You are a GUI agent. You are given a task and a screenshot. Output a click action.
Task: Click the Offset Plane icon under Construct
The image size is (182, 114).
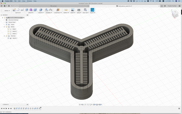[57, 10]
